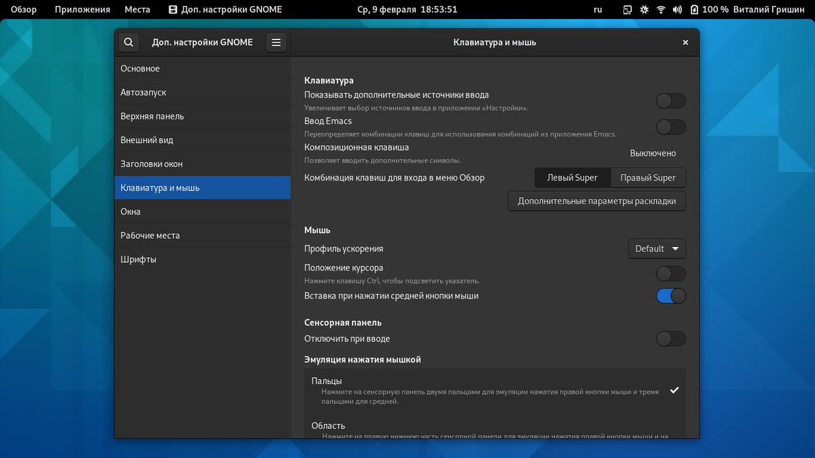Open the search in GNOME Tweaks
Screen dimensions: 815x458
(x=129, y=42)
